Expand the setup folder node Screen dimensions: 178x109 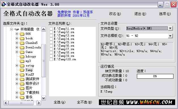coord(17,66)
